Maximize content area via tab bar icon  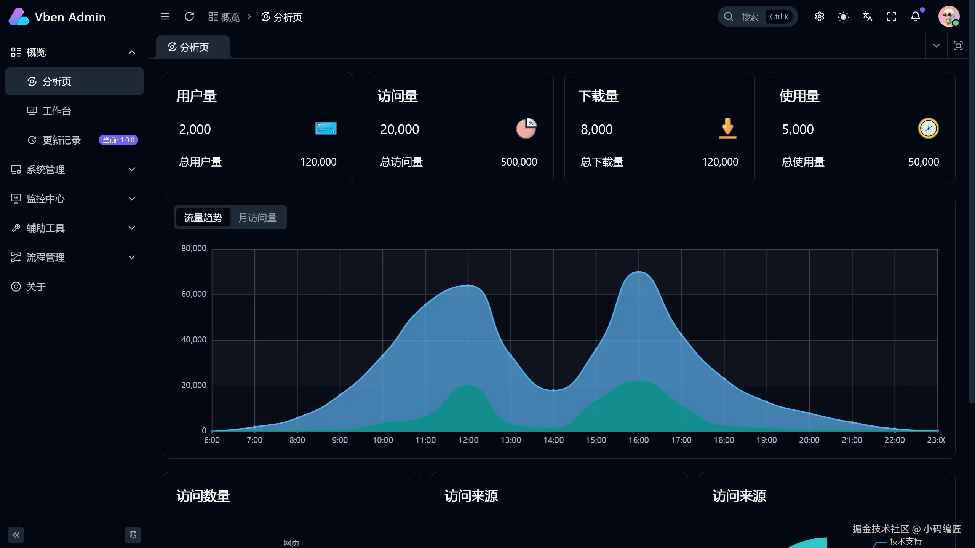click(x=958, y=46)
